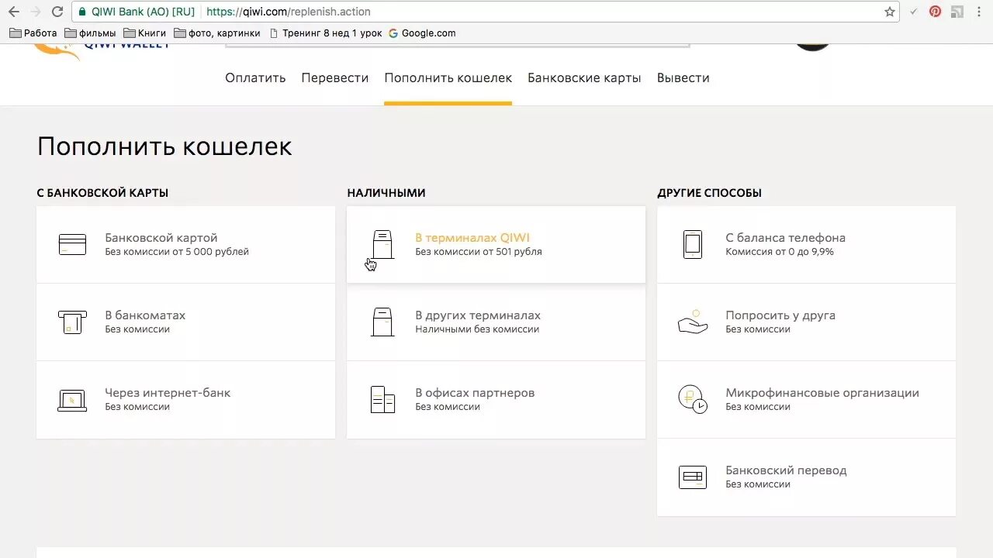Click 'Без комиссии от 5 000 рублей' text
Image resolution: width=993 pixels, height=558 pixels.
(177, 252)
